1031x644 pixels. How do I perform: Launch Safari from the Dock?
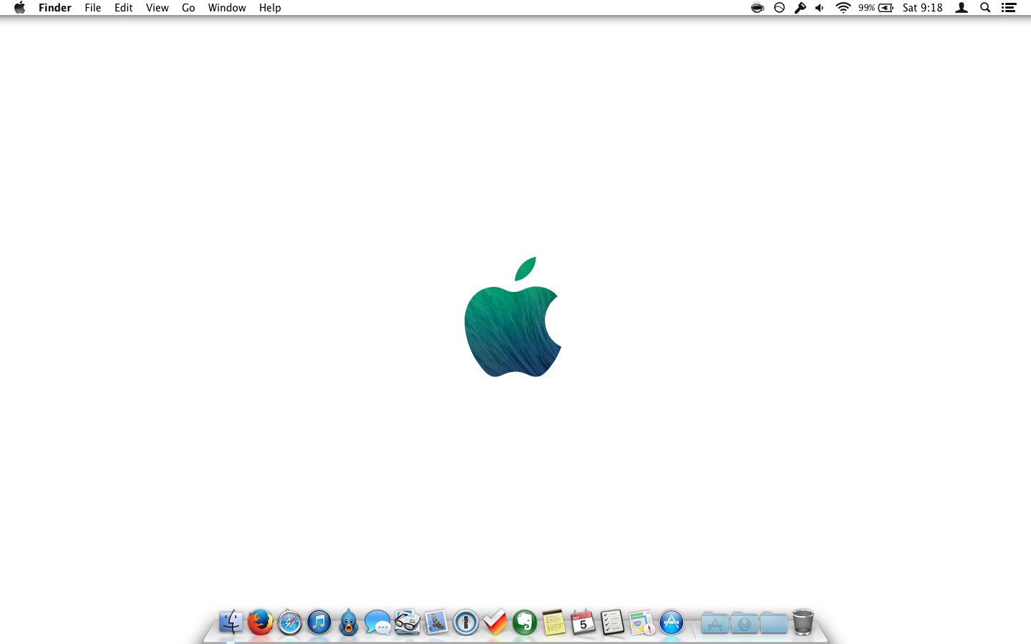tap(290, 623)
